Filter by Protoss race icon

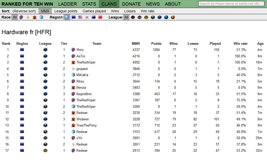coord(28,17)
